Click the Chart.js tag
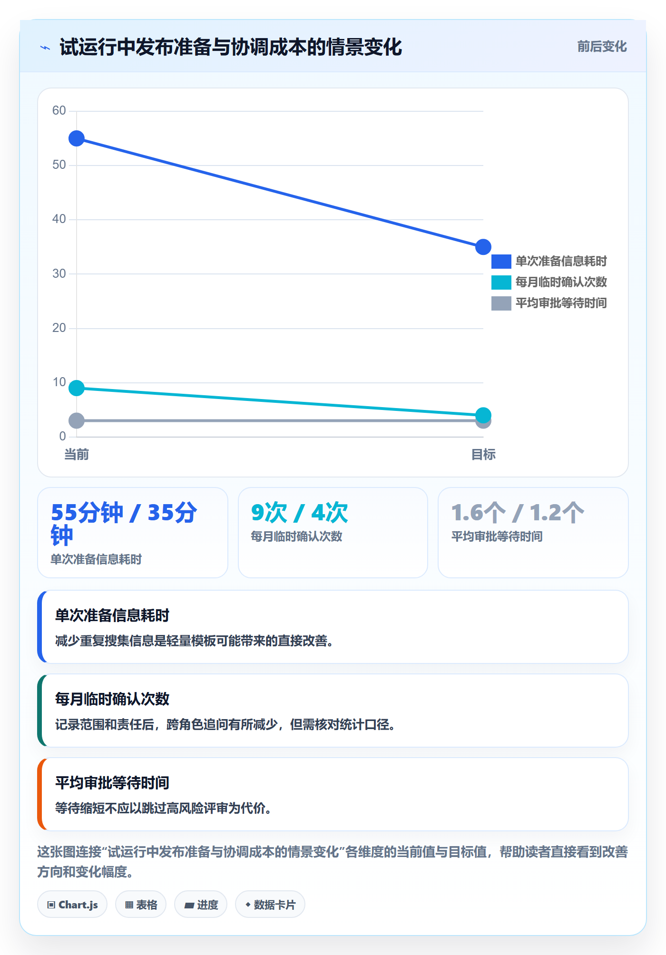Viewport: 666px width, 955px height. [72, 905]
